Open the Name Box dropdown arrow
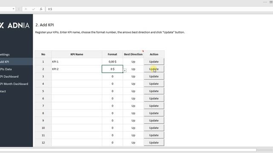The width and height of the screenshot is (273, 153). click(13, 9)
